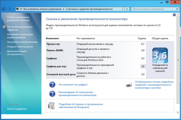This screenshot has width=181, height=120.
Task: Click the 'Процессор:' row label
Action: point(53,44)
